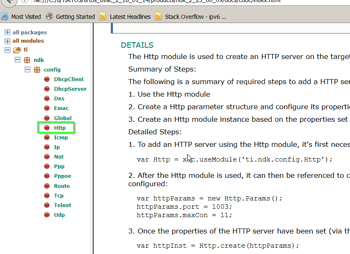Click the Most Visited magnifier icon
This screenshot has width=350, height=254.
pyautogui.click(x=5, y=17)
